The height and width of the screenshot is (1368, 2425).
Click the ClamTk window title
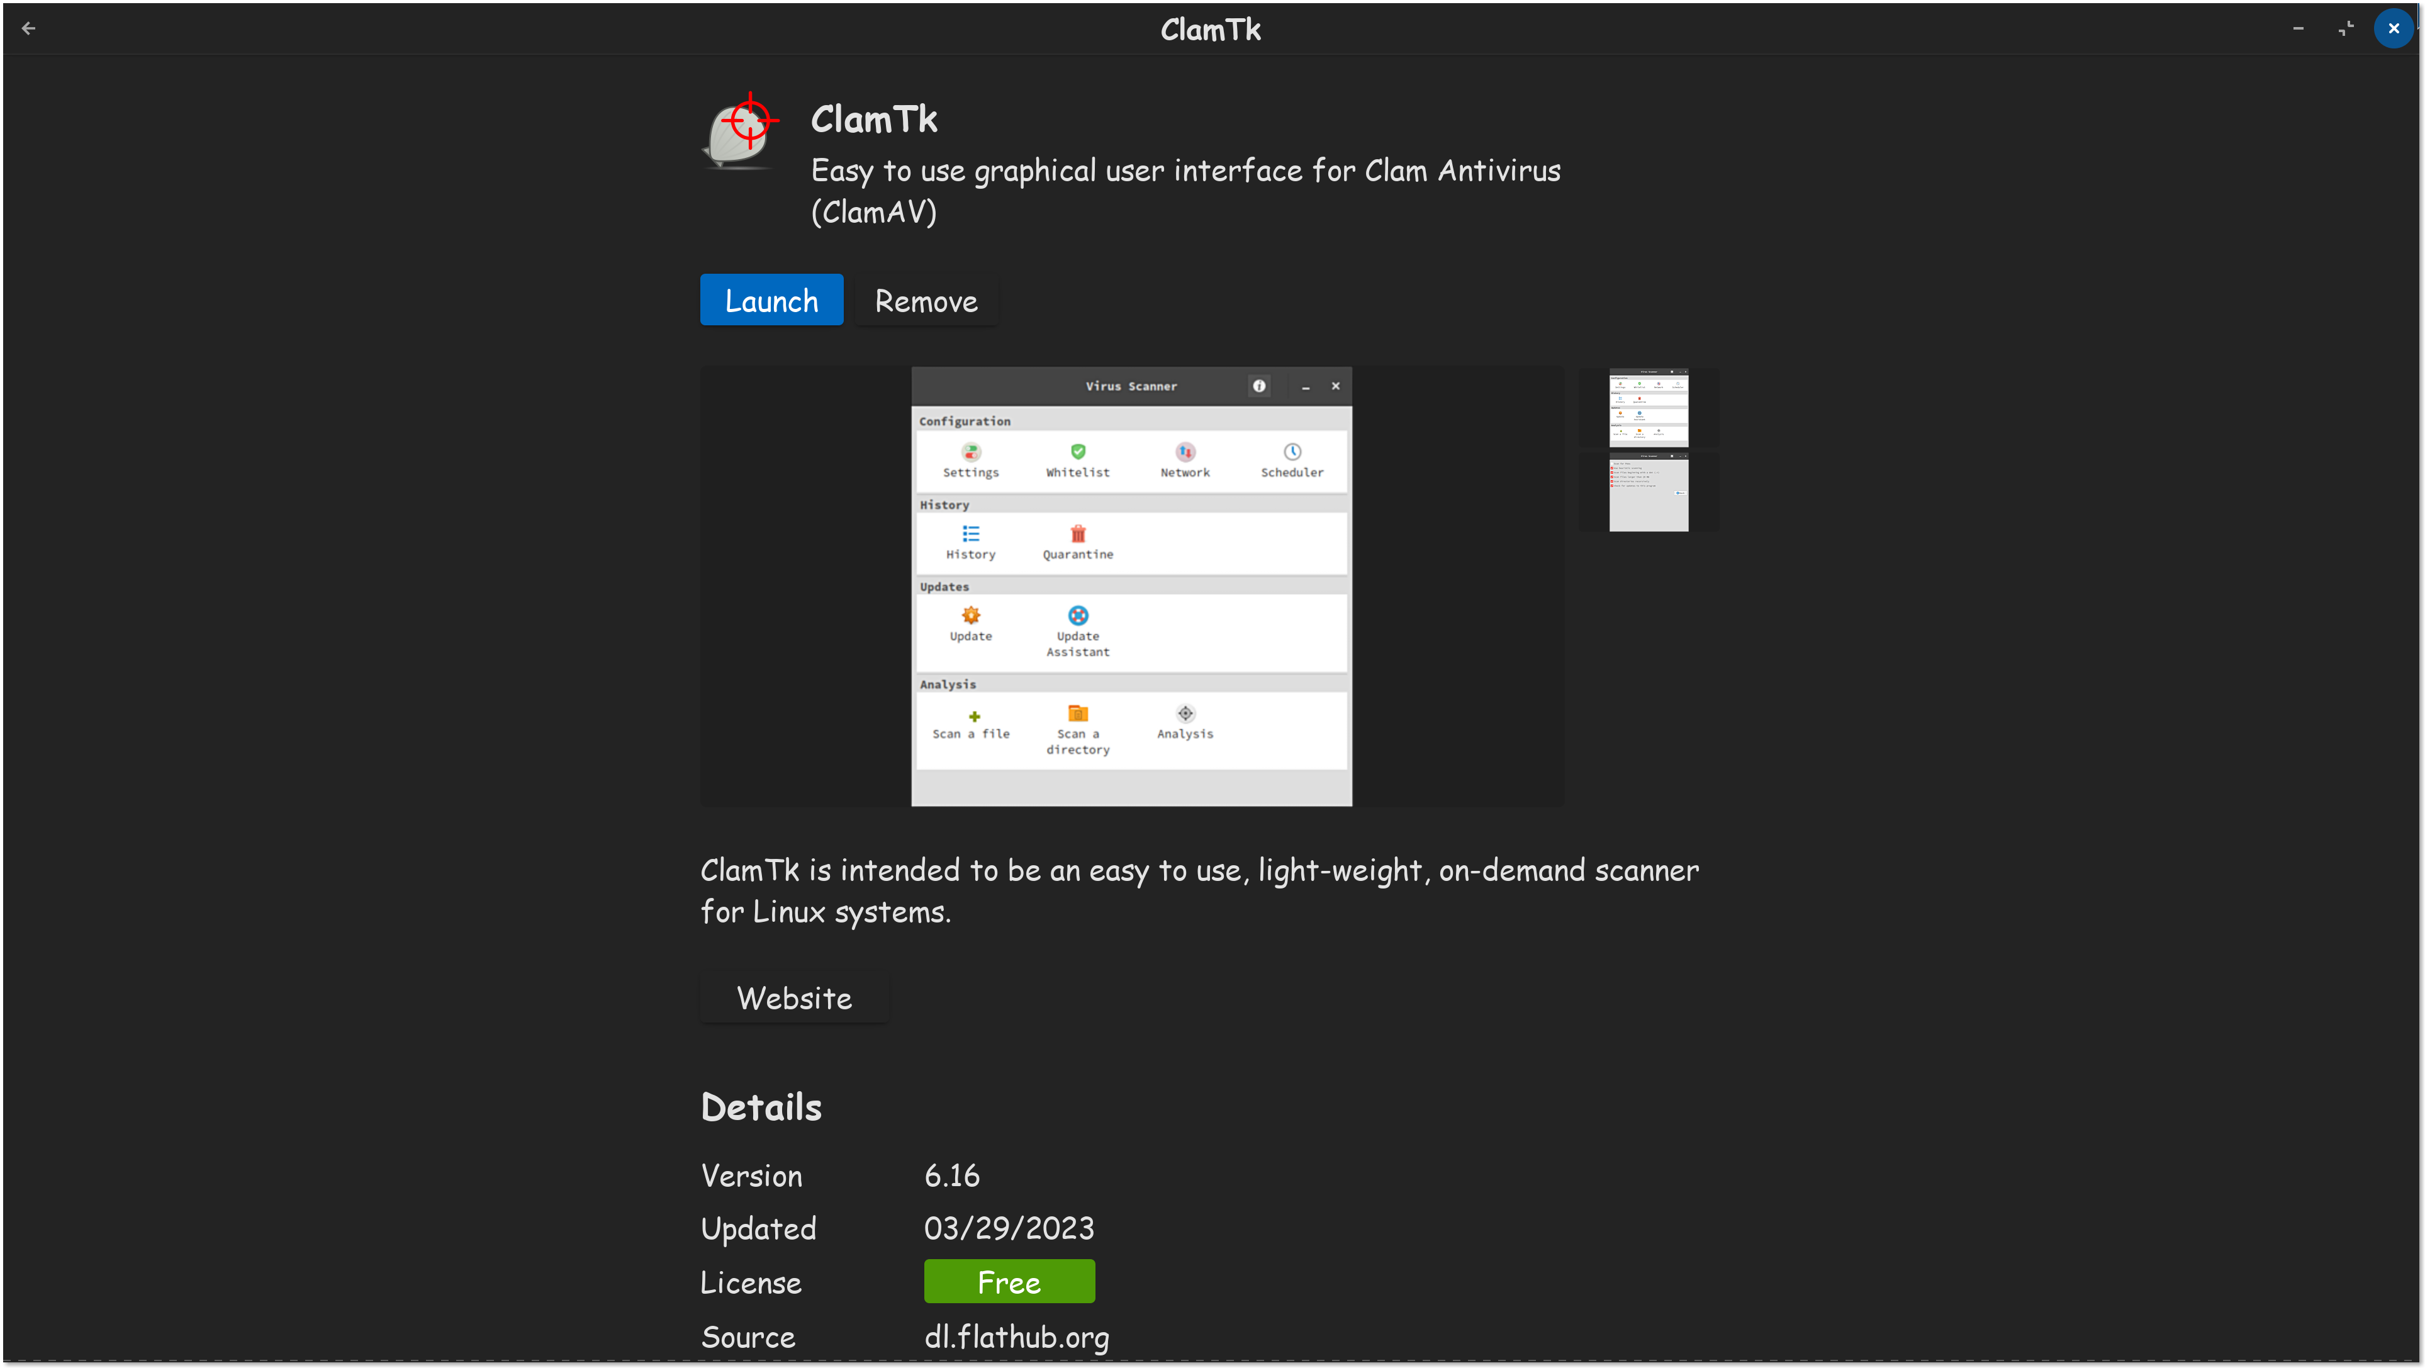coord(1211,29)
